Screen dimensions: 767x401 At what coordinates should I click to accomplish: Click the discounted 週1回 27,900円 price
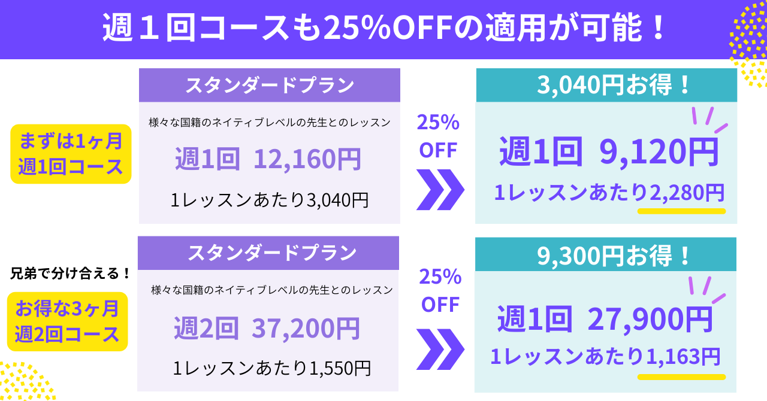pos(605,319)
